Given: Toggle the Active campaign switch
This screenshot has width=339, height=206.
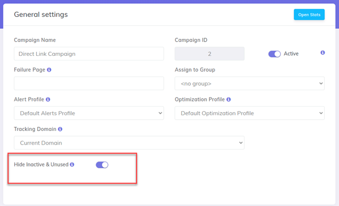Looking at the screenshot, I should (275, 54).
